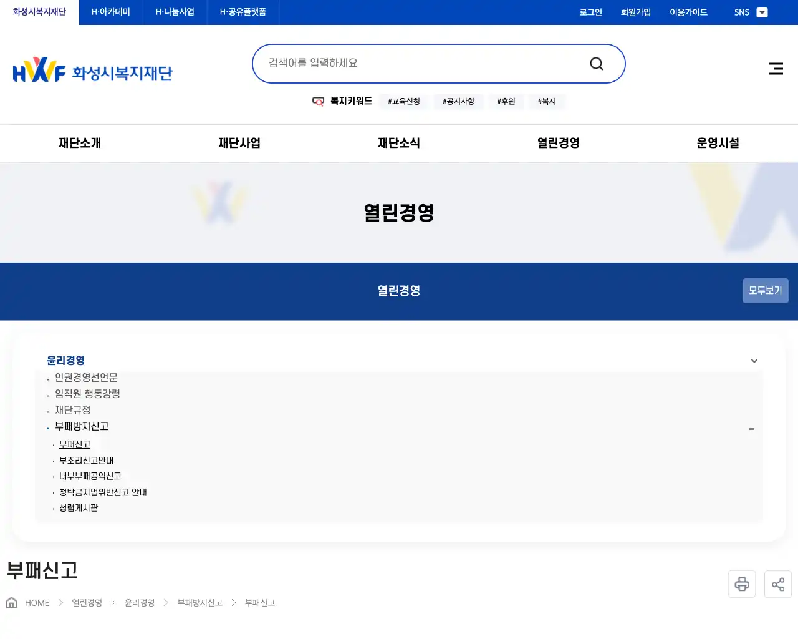Select 부조리신고안내 in the sidebar
This screenshot has width=798, height=639.
click(86, 460)
